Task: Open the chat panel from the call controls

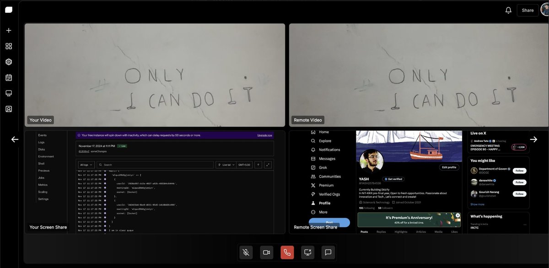Action: pos(328,252)
